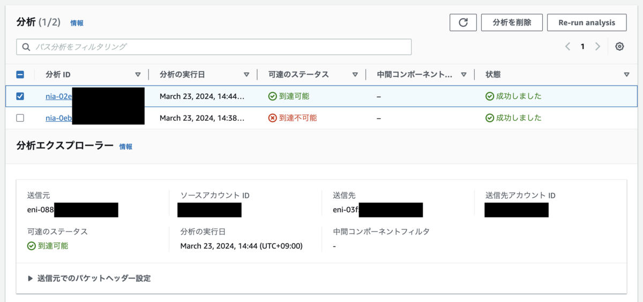Image resolution: width=643 pixels, height=302 pixels.
Task: Click March 23, 2024, 14:44 (UTC+09:00) value
Action: point(242,246)
